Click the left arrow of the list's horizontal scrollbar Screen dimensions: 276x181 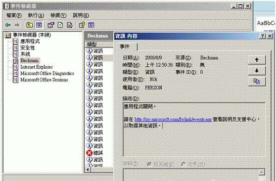[x=88, y=170]
